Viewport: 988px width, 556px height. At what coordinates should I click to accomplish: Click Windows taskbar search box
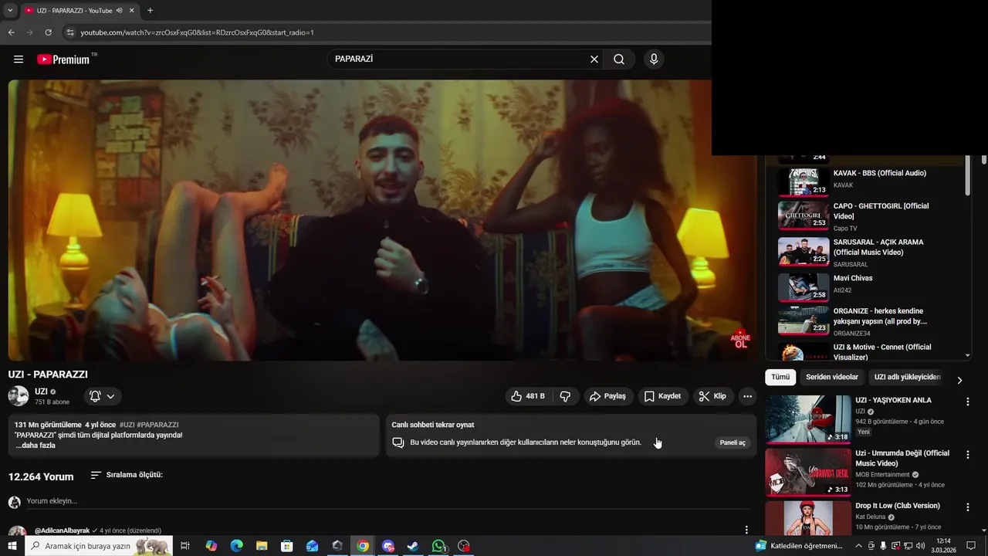(98, 546)
